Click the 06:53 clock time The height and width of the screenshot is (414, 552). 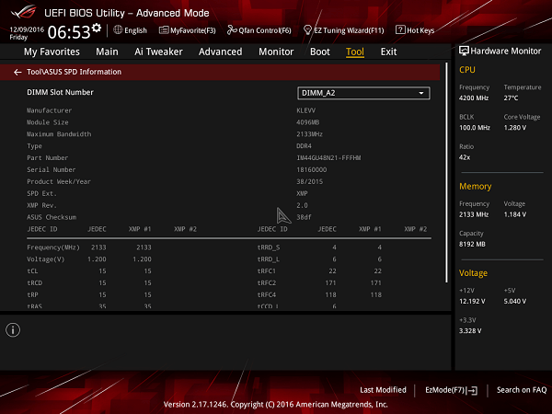(x=69, y=32)
